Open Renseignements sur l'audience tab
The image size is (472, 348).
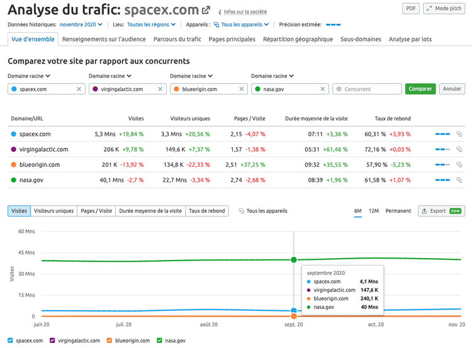104,39
